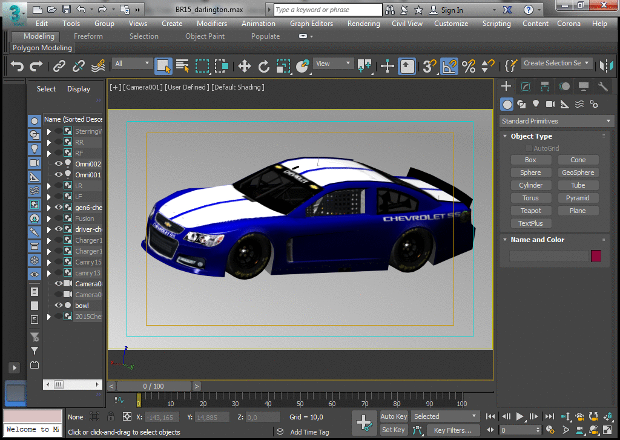Click the Torus button
The image size is (620, 440).
tap(530, 198)
